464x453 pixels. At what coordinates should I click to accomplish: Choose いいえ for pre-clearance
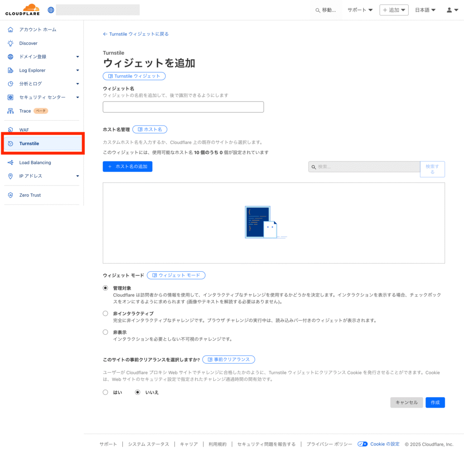[138, 392]
